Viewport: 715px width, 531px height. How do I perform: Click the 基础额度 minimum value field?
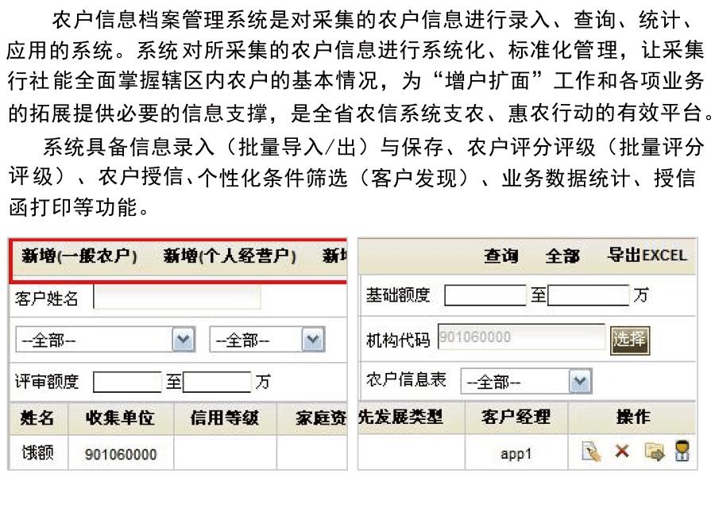click(485, 296)
